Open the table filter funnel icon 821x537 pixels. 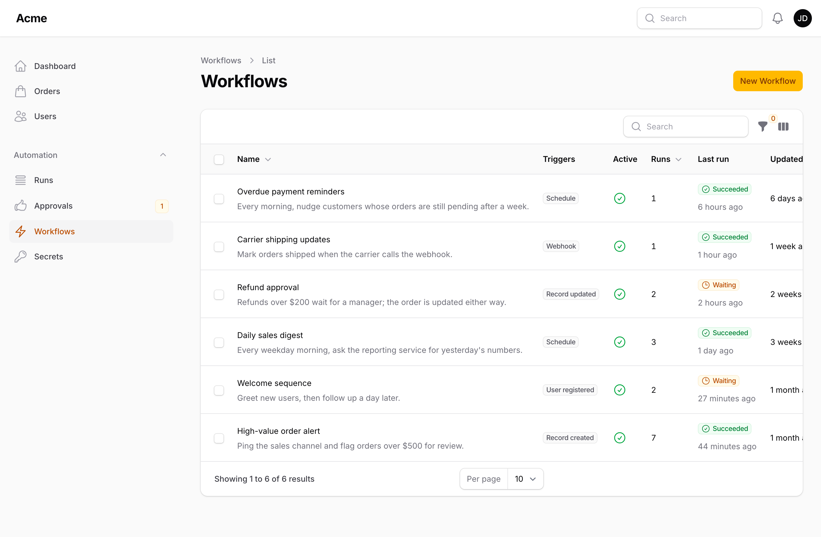763,127
